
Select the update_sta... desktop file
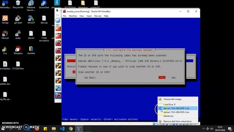click(x=5, y=81)
